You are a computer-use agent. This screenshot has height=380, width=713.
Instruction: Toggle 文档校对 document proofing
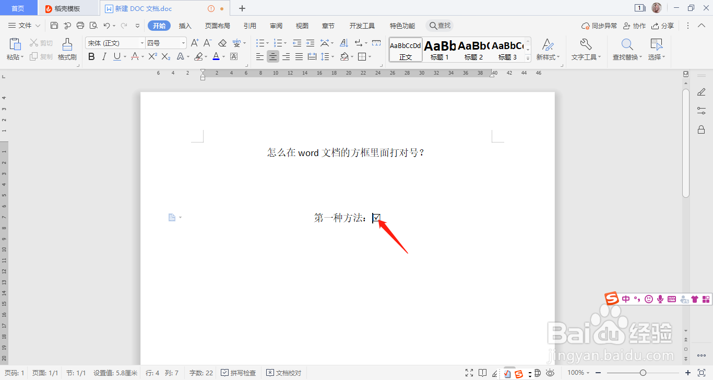pyautogui.click(x=283, y=373)
